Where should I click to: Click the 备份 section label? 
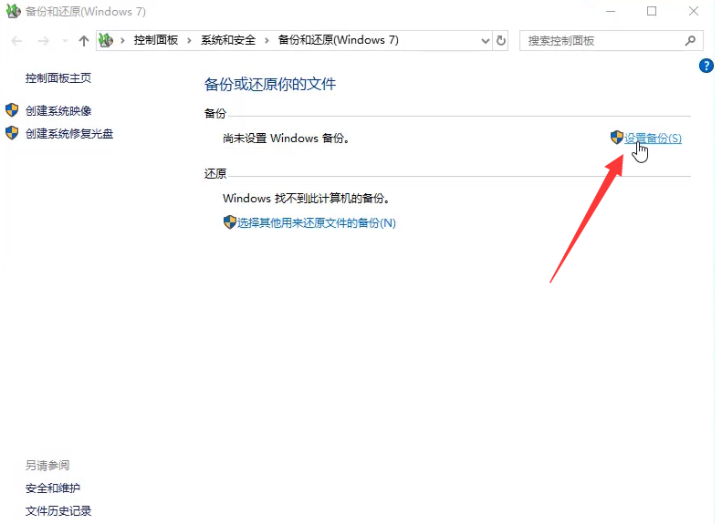(x=215, y=114)
